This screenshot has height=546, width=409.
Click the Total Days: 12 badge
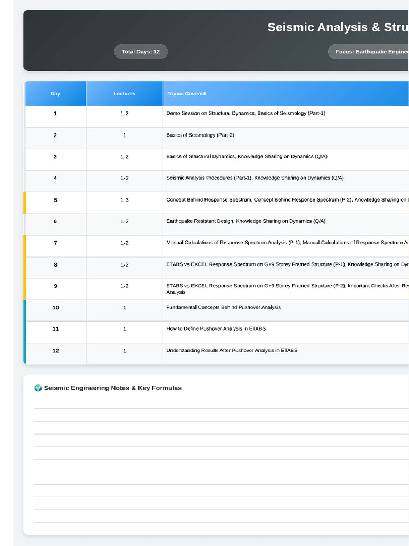pyautogui.click(x=141, y=52)
